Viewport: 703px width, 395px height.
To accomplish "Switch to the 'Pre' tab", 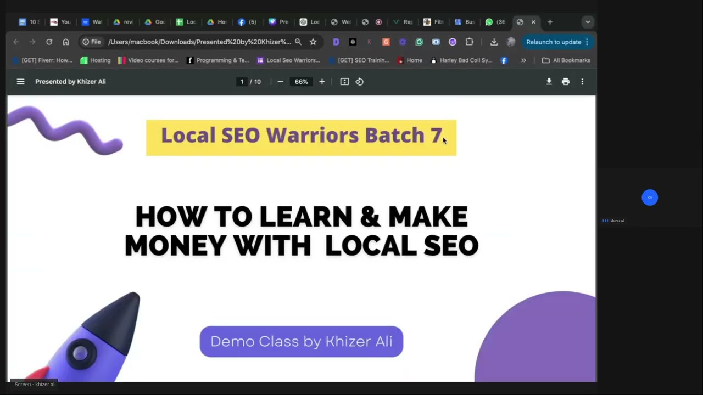I will [x=278, y=22].
